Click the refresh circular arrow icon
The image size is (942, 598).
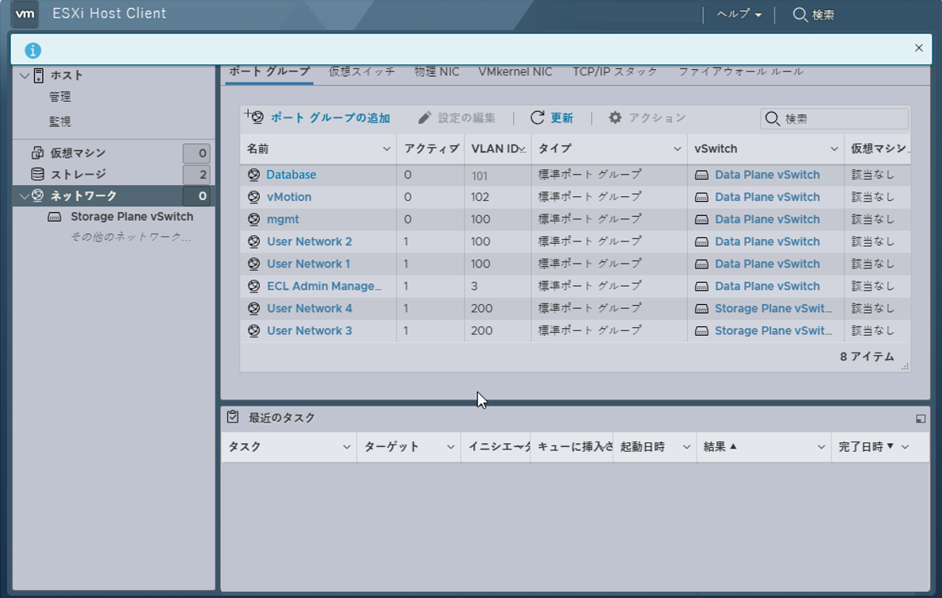click(x=537, y=118)
